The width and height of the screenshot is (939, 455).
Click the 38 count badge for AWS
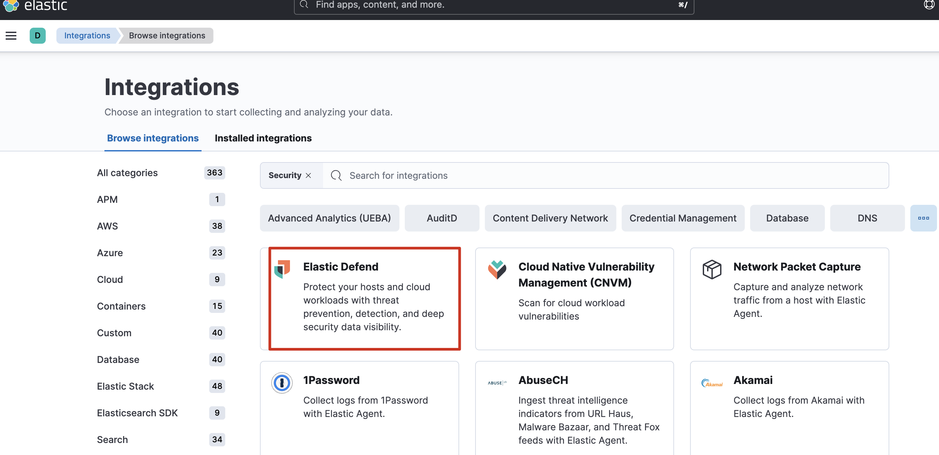click(217, 226)
